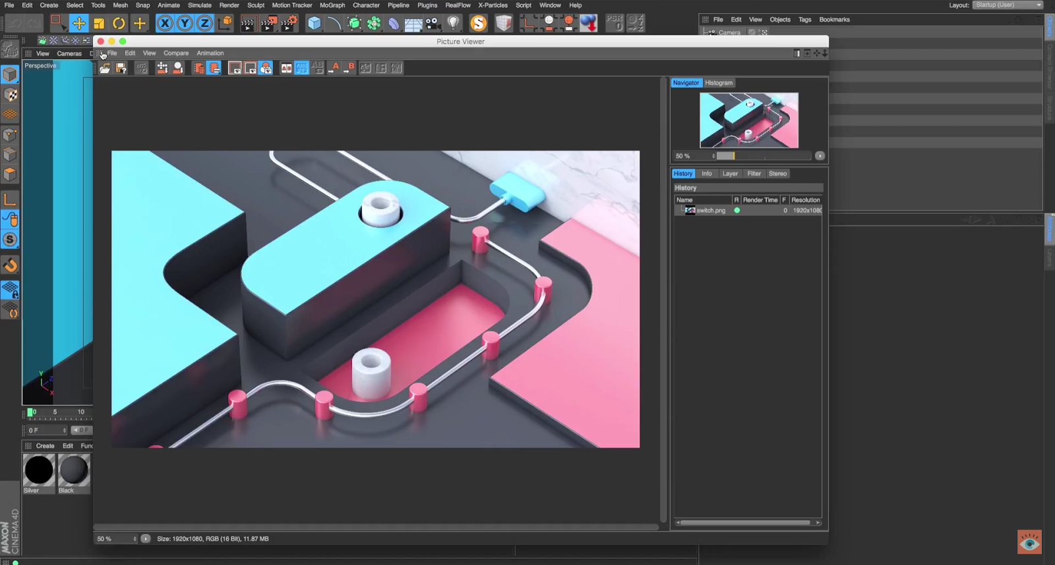The height and width of the screenshot is (565, 1055).
Task: Toggle the X axis lock
Action: (x=165, y=24)
